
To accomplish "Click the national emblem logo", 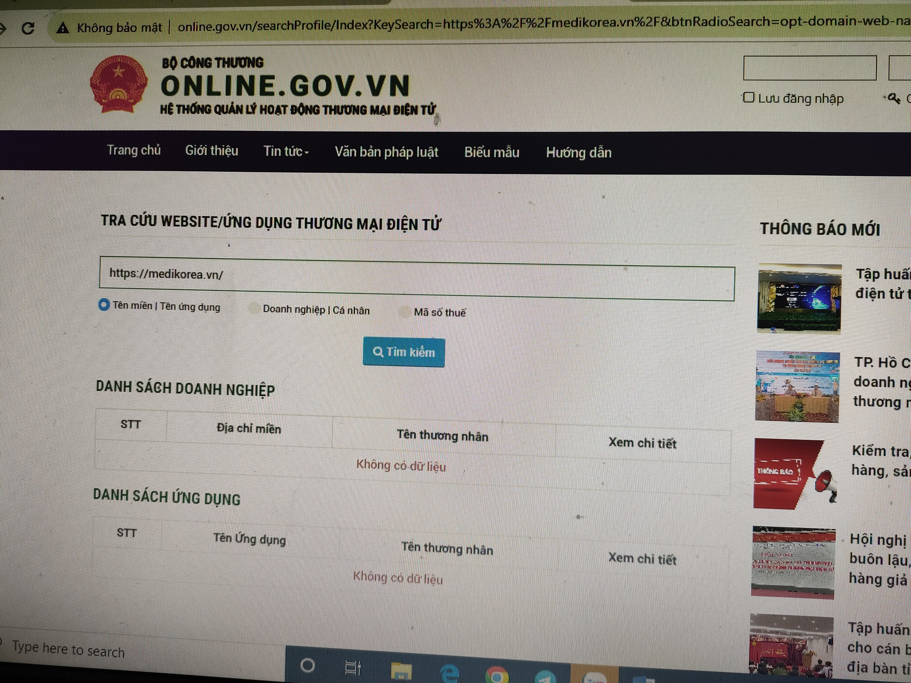I will (119, 84).
